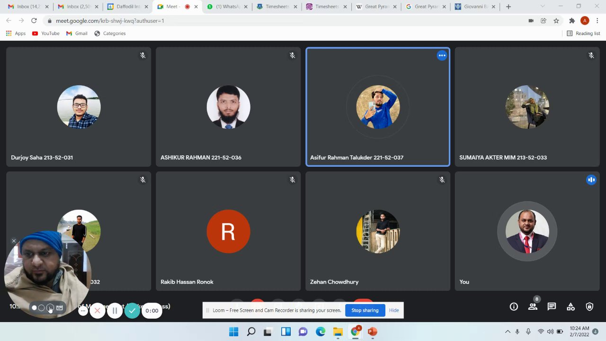Open Chrome three-dot menu

click(x=597, y=21)
